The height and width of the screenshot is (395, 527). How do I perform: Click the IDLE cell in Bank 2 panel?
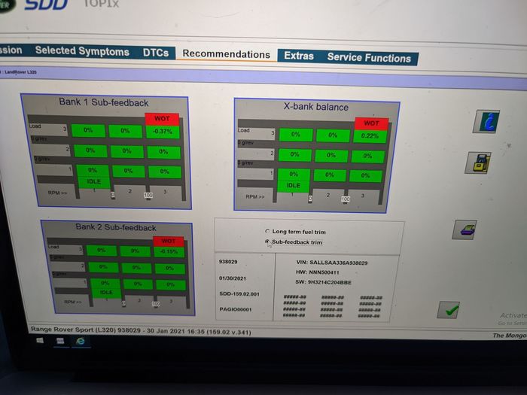[x=106, y=293]
